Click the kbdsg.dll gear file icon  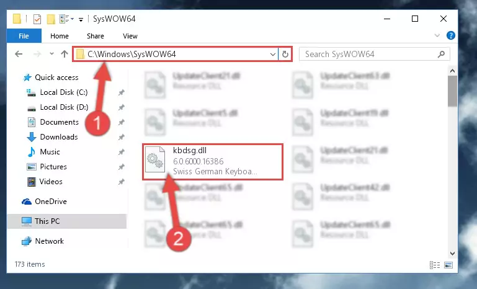pos(155,161)
